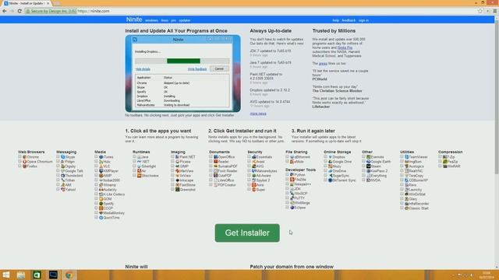The width and height of the screenshot is (499, 280).
Task: Click the Adobe Air icon under Runtimes
Action: (139, 171)
